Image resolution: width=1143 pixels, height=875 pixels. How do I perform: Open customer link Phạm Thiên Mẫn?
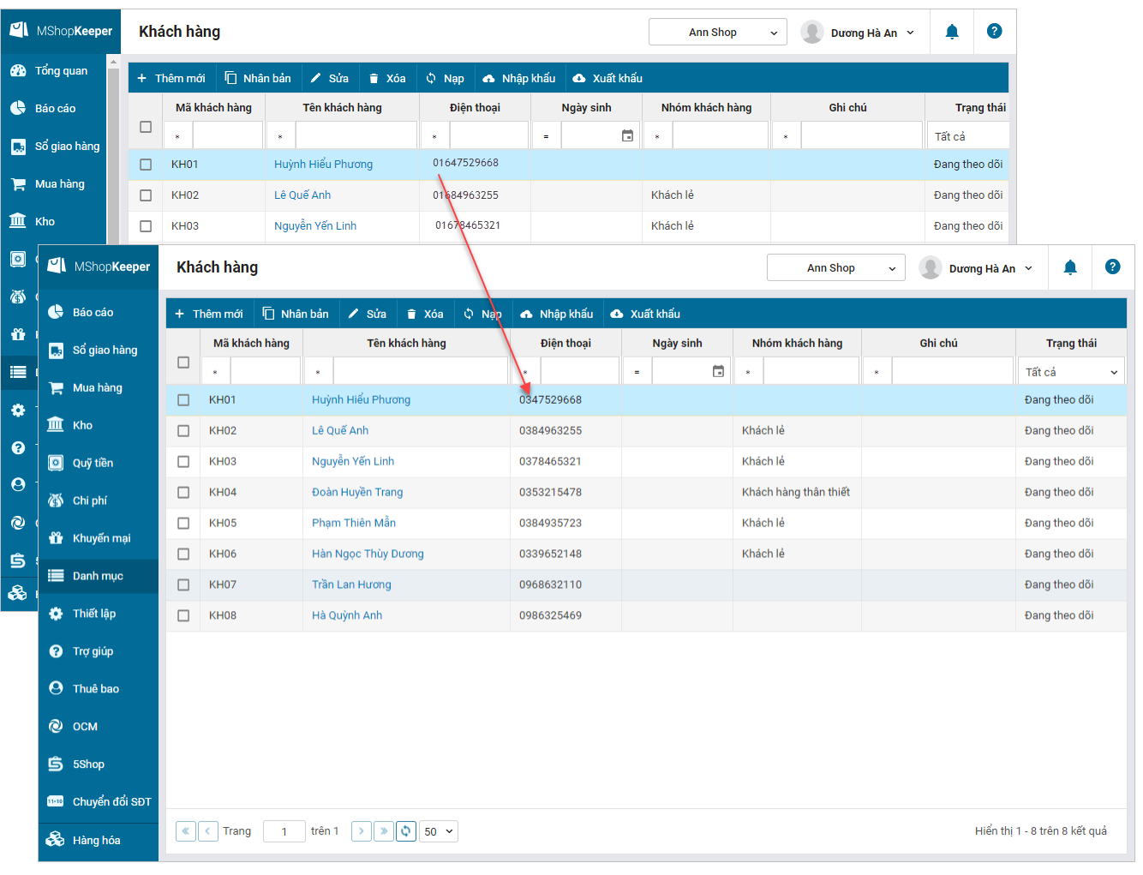(x=354, y=523)
